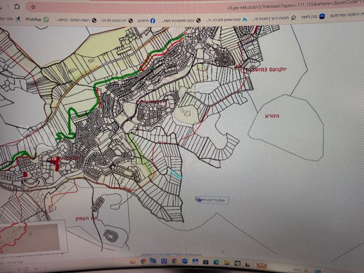Click the יוקנעם (מושבה) map label

pyautogui.click(x=263, y=69)
